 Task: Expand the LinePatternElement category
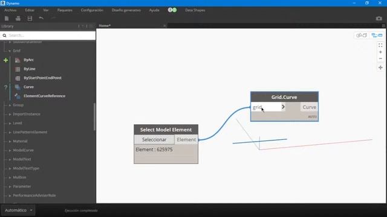pyautogui.click(x=10, y=133)
